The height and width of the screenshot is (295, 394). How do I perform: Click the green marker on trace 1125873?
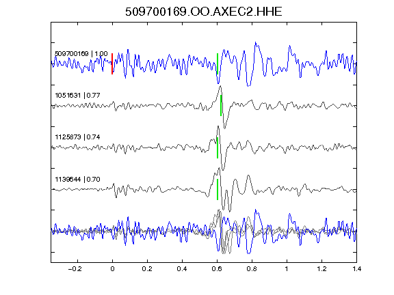pyautogui.click(x=218, y=147)
